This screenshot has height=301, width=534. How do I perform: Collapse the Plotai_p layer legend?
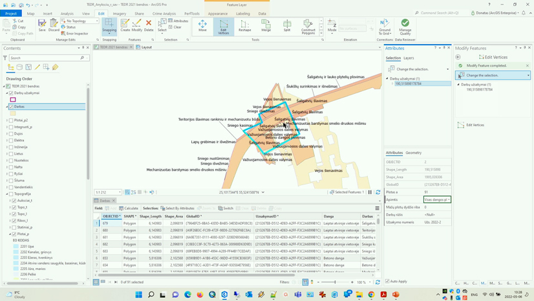click(10, 234)
